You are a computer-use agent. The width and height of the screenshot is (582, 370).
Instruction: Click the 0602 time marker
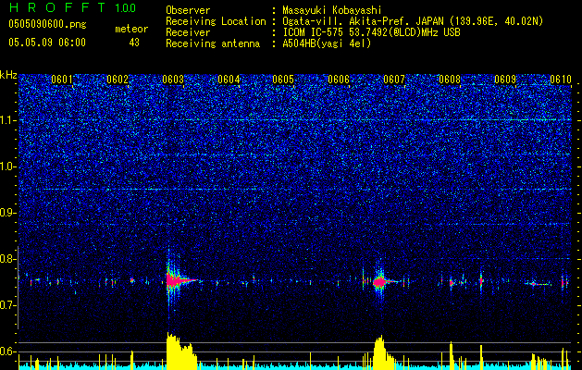[x=118, y=80]
